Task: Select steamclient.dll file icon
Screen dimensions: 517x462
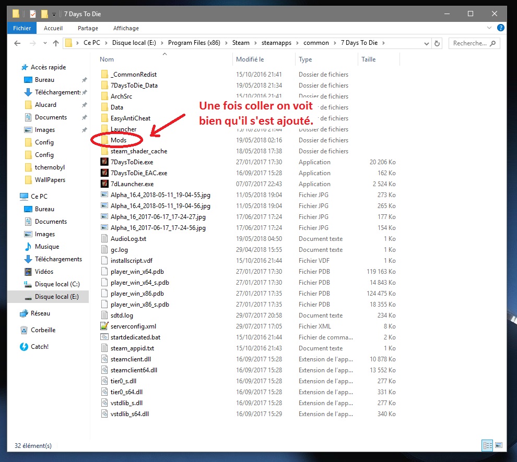Action: coord(104,359)
